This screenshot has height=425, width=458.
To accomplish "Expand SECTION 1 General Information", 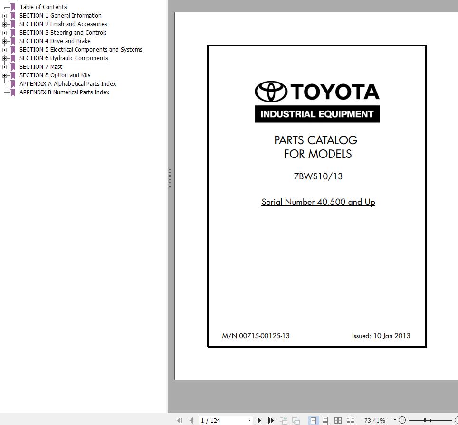I will pos(4,16).
